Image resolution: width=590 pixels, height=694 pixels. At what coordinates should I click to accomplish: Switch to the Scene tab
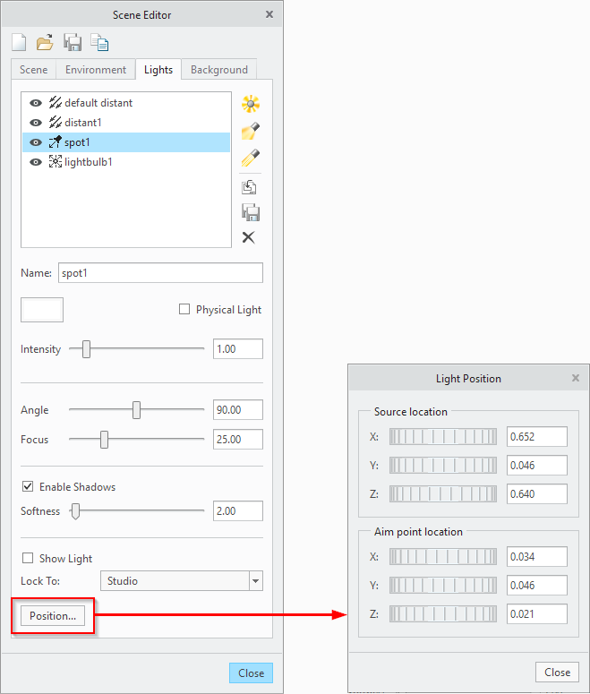tap(34, 70)
